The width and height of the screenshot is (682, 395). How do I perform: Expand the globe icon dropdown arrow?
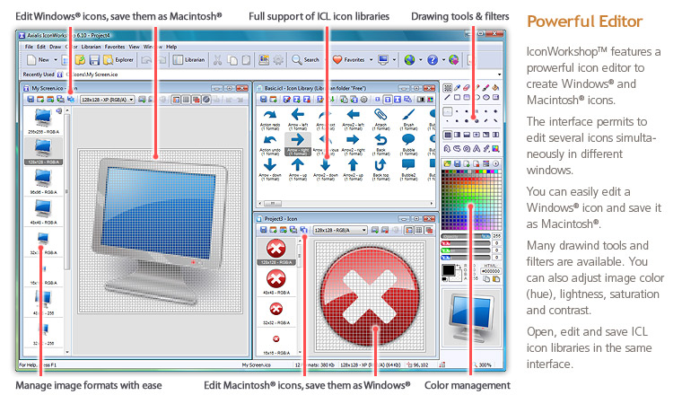pos(421,60)
